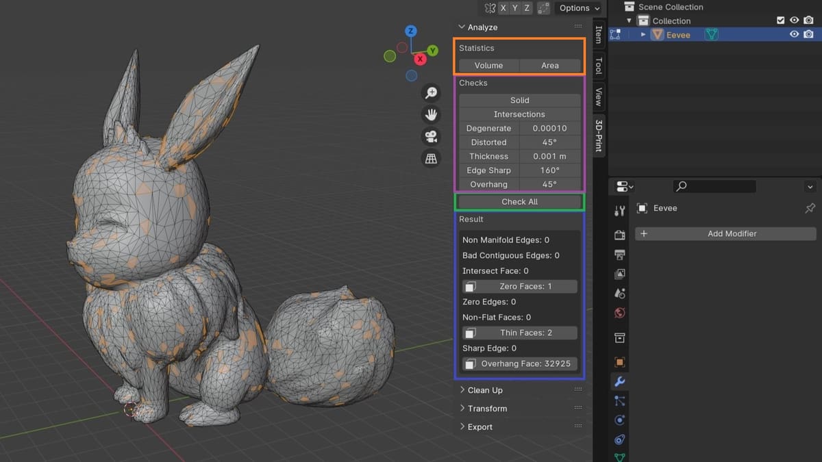
Task: Click the Check All button
Action: (x=519, y=202)
